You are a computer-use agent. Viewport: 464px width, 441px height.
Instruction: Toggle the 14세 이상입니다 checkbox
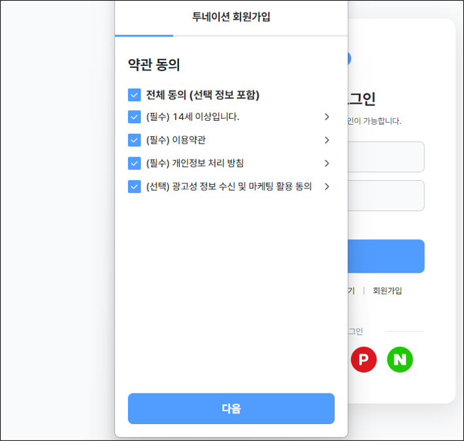click(x=135, y=117)
